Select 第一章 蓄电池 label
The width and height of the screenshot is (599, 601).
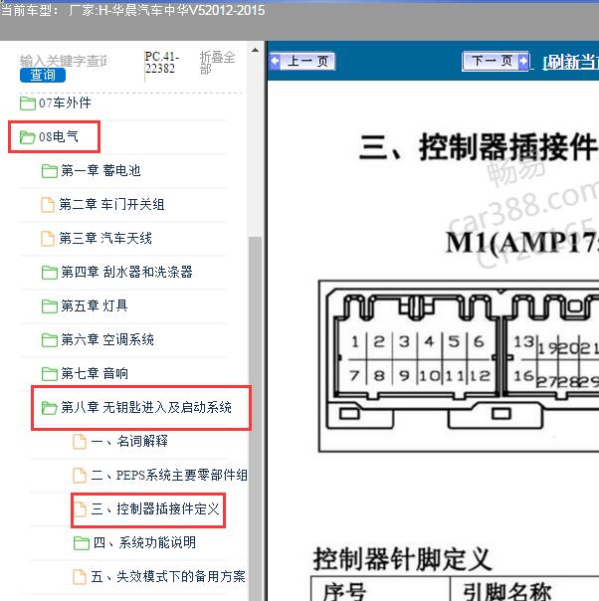(x=100, y=170)
